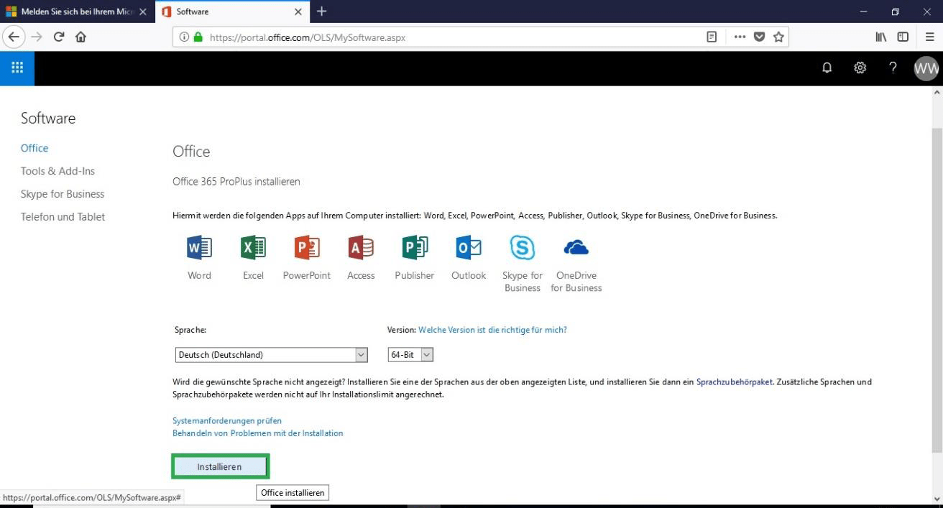This screenshot has height=508, width=943.
Task: Open the Office 365 app launcher grid
Action: click(17, 68)
